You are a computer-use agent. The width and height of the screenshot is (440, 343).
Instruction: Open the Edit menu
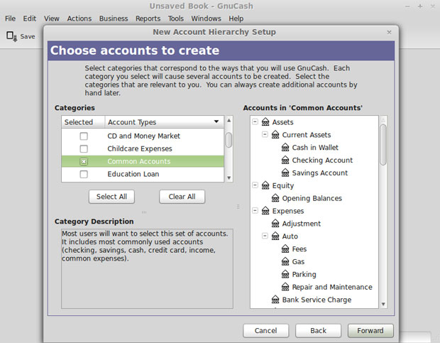30,18
